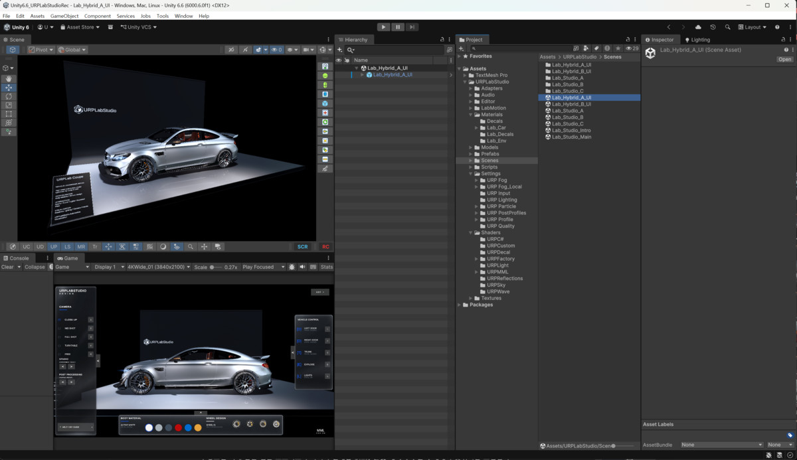Click the Pause button
This screenshot has width=797, height=460.
tap(398, 27)
